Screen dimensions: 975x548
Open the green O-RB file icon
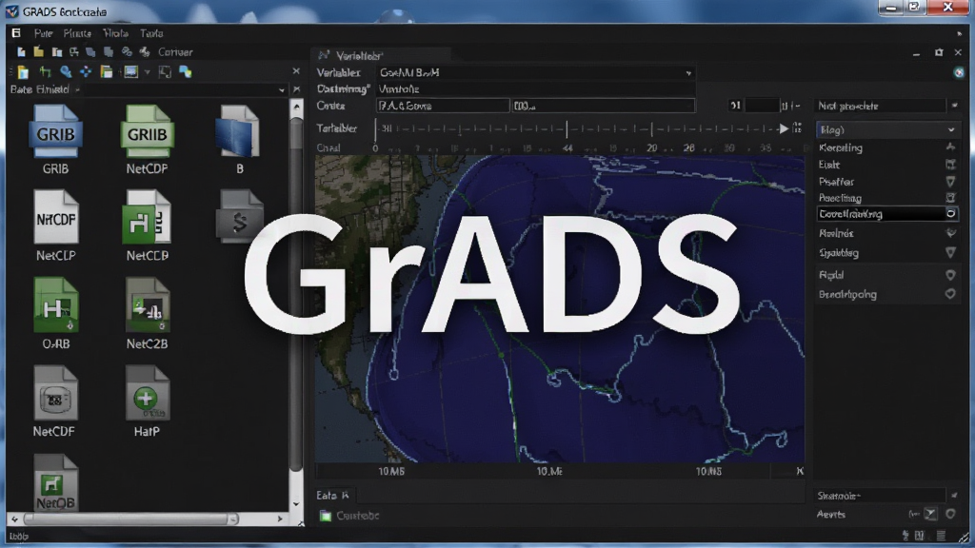coord(56,305)
